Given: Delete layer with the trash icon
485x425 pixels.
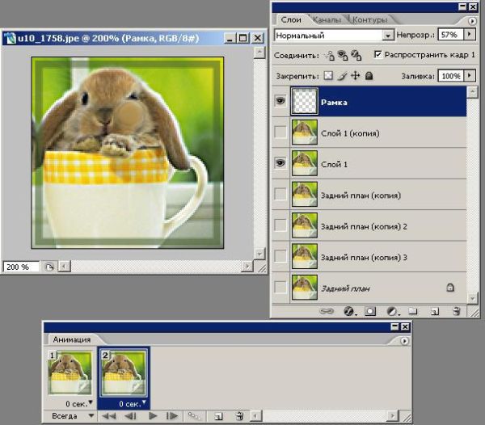Looking at the screenshot, I should tap(456, 311).
